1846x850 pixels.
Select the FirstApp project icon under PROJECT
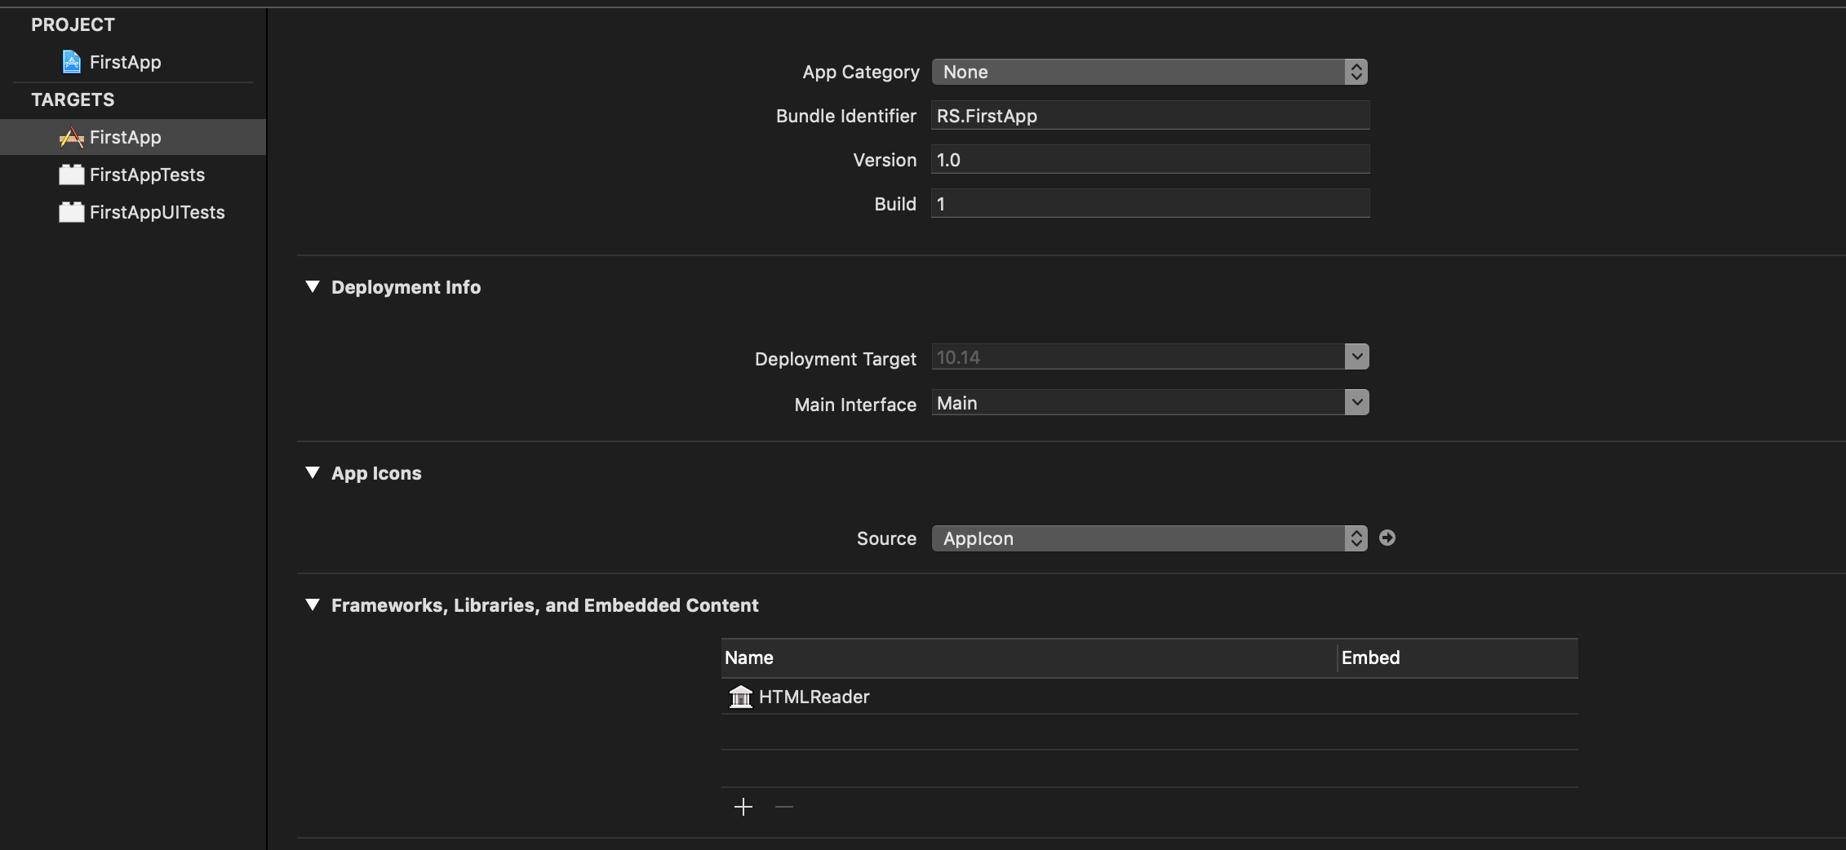[71, 61]
